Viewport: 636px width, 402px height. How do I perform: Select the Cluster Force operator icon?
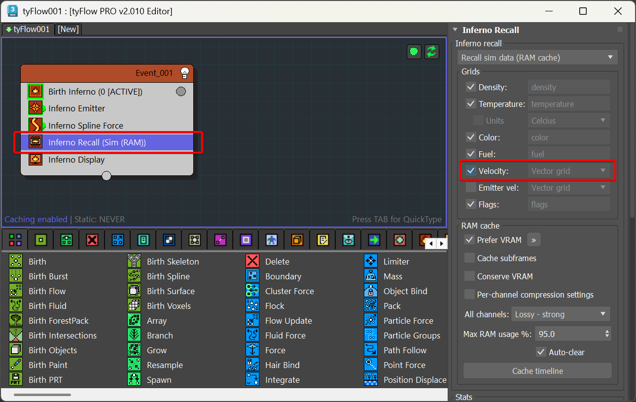(x=252, y=291)
